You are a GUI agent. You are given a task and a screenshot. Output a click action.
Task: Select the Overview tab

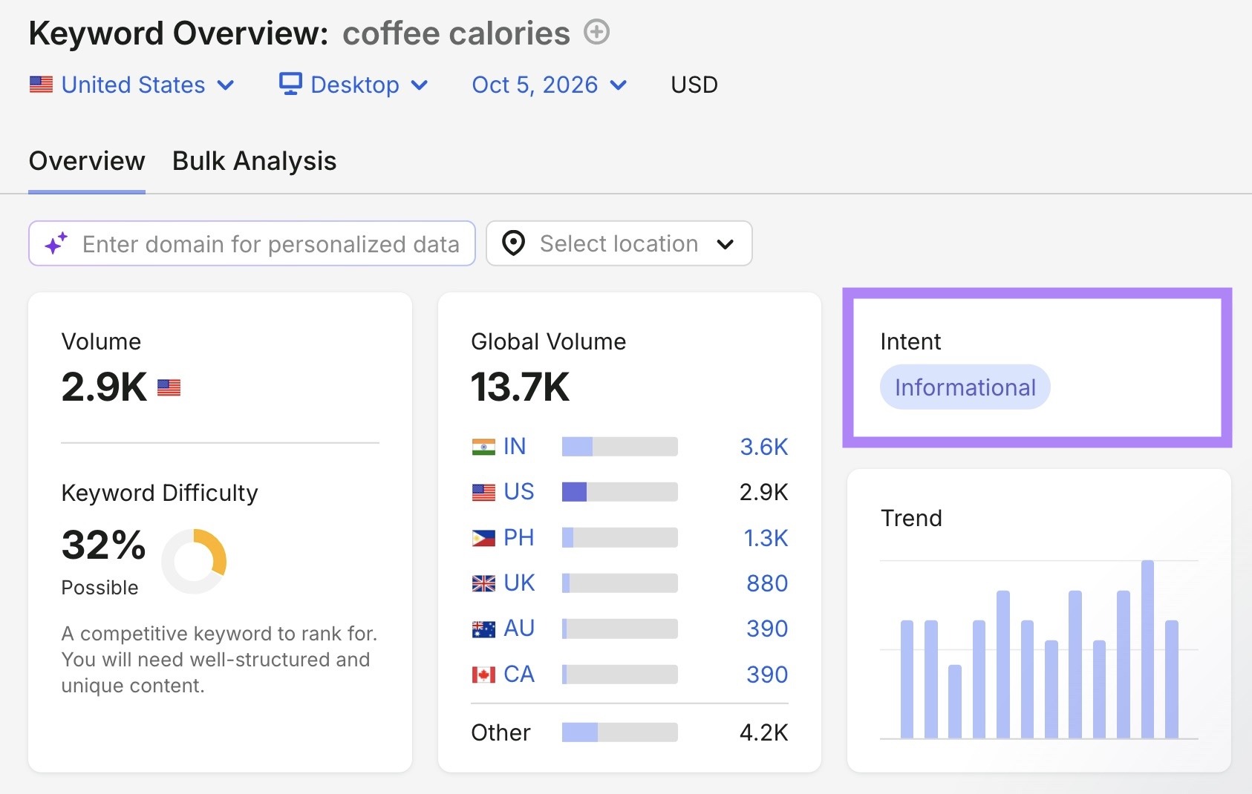(87, 161)
